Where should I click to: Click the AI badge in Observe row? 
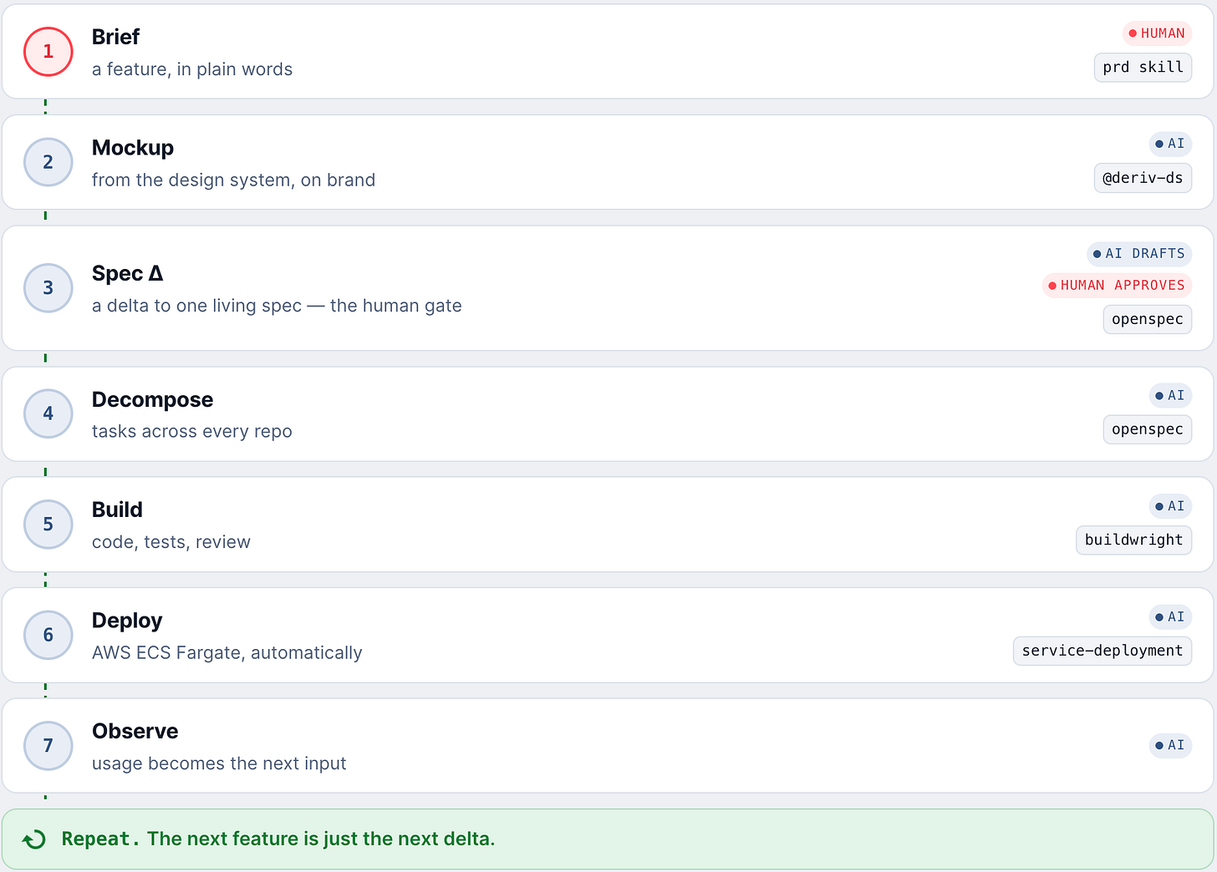pyautogui.click(x=1170, y=745)
